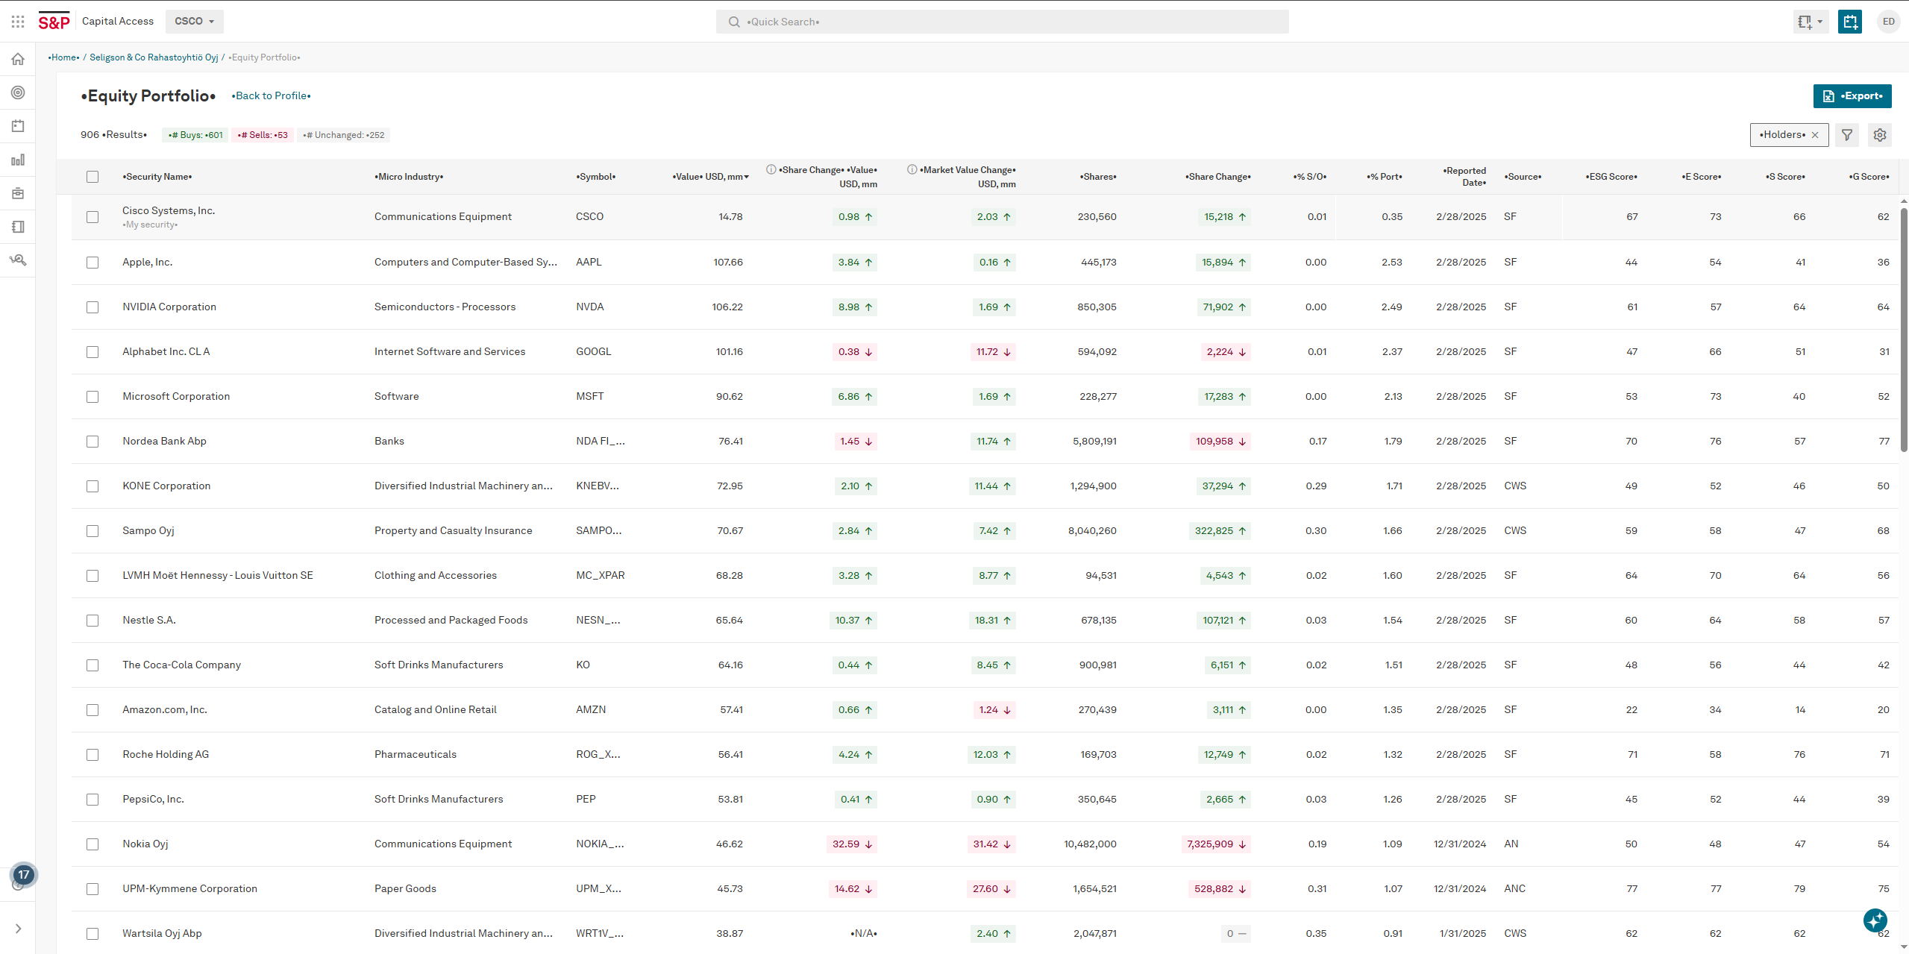This screenshot has height=954, width=1909.
Task: Remove the Holders filter chip
Action: (x=1815, y=135)
